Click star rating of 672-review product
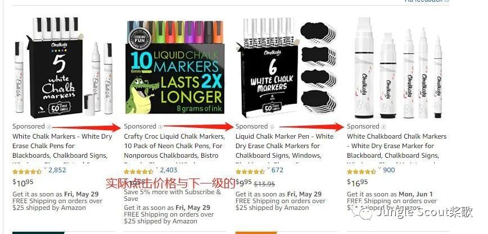488x234 pixels. click(x=250, y=172)
